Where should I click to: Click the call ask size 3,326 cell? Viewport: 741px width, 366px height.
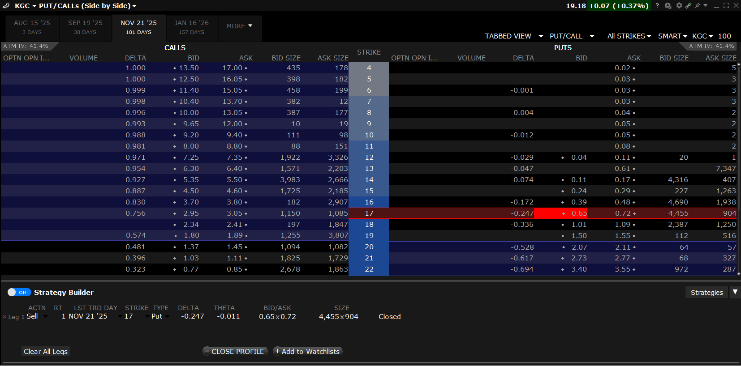[338, 157]
